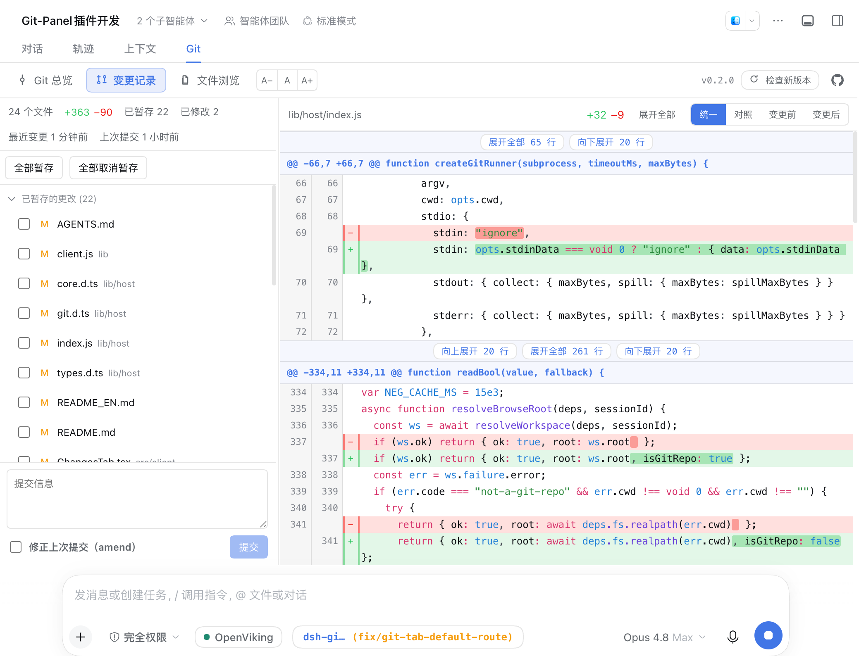Tick the core.d.ts checkbox
This screenshot has height=656, width=859.
point(24,283)
